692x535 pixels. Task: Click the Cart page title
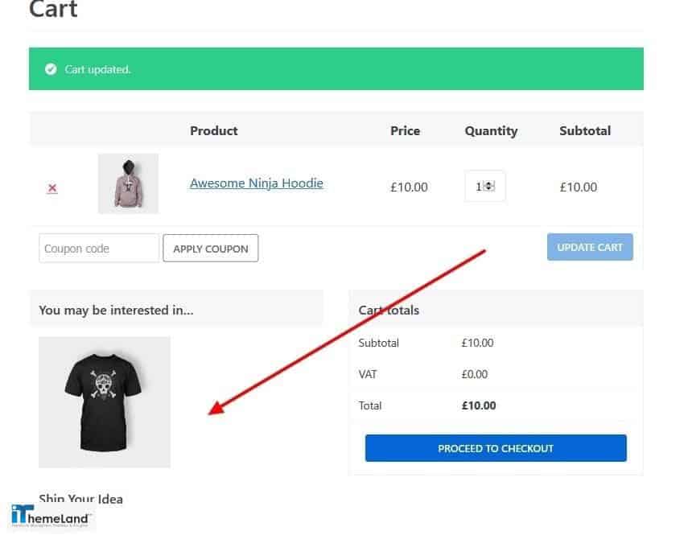52,10
